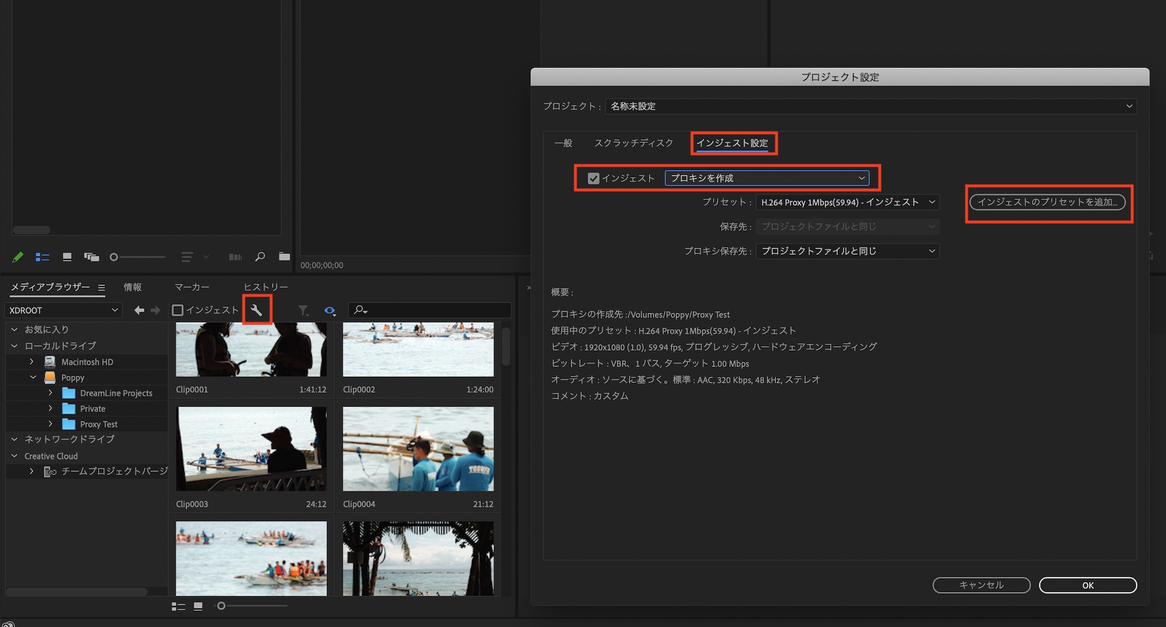Click the magnifier Find icon in Project panel

click(x=260, y=257)
